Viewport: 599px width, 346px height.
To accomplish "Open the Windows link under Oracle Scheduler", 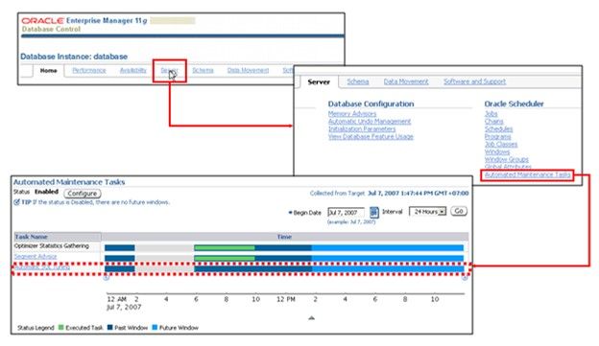I will (497, 151).
